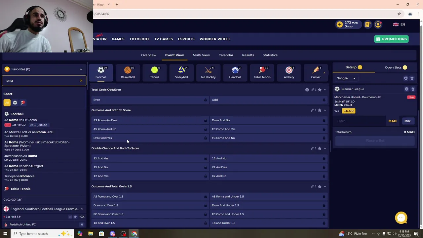Click link icon on Total Goals Odd/Even market

point(312,90)
